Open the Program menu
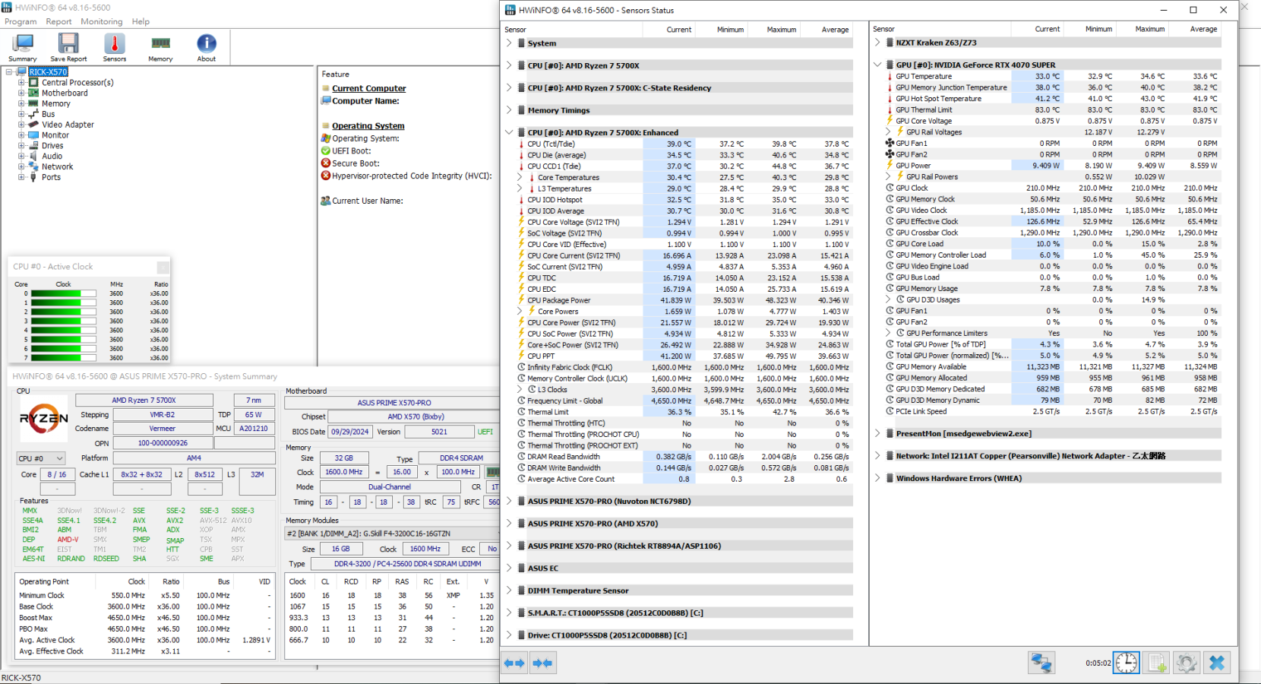The image size is (1261, 684). point(21,21)
